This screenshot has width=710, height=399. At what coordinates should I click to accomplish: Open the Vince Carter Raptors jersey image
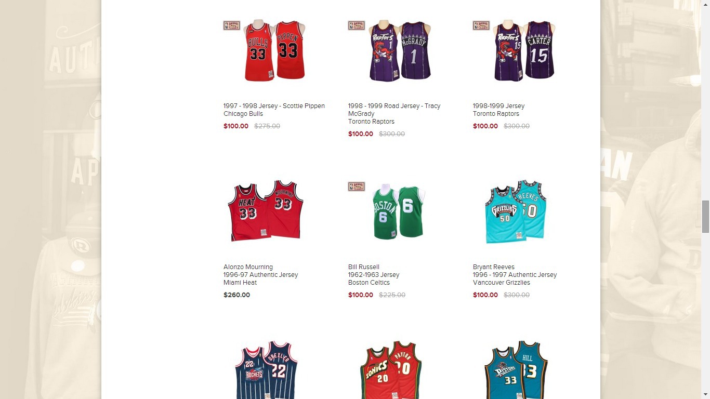pyautogui.click(x=524, y=50)
